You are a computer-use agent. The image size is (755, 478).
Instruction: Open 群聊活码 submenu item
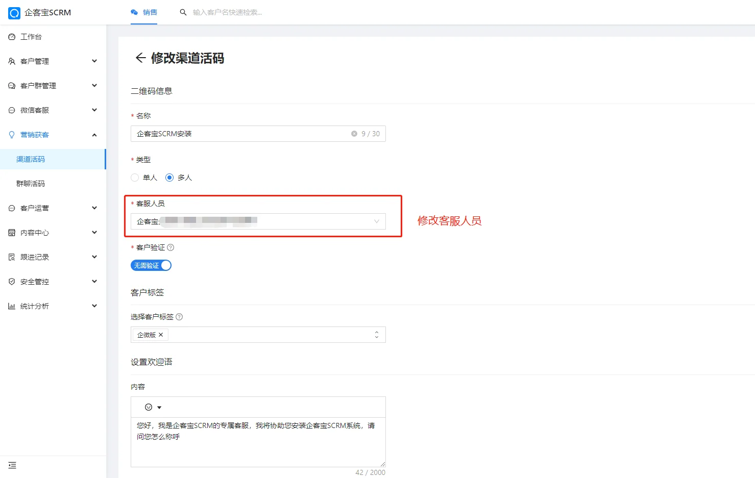tap(53, 184)
